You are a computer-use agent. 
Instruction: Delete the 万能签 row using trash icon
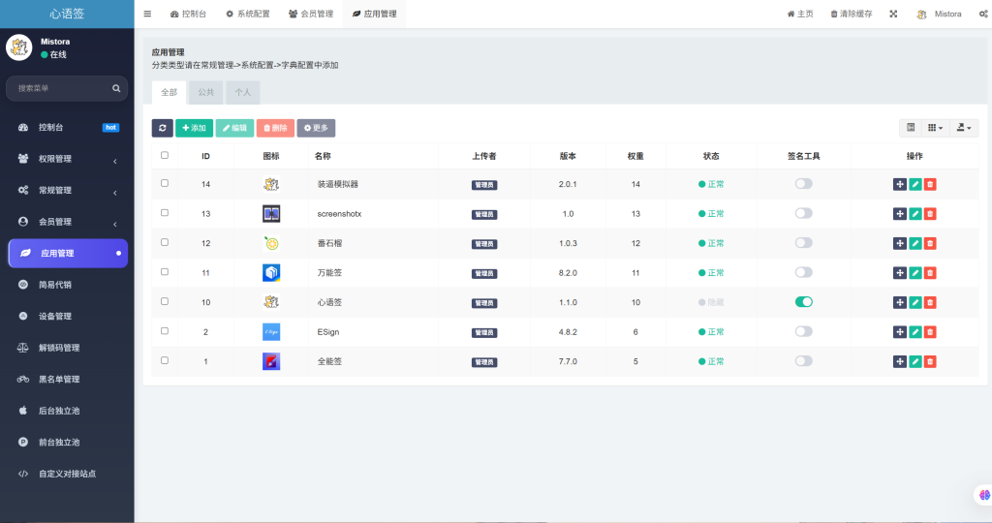coord(930,272)
